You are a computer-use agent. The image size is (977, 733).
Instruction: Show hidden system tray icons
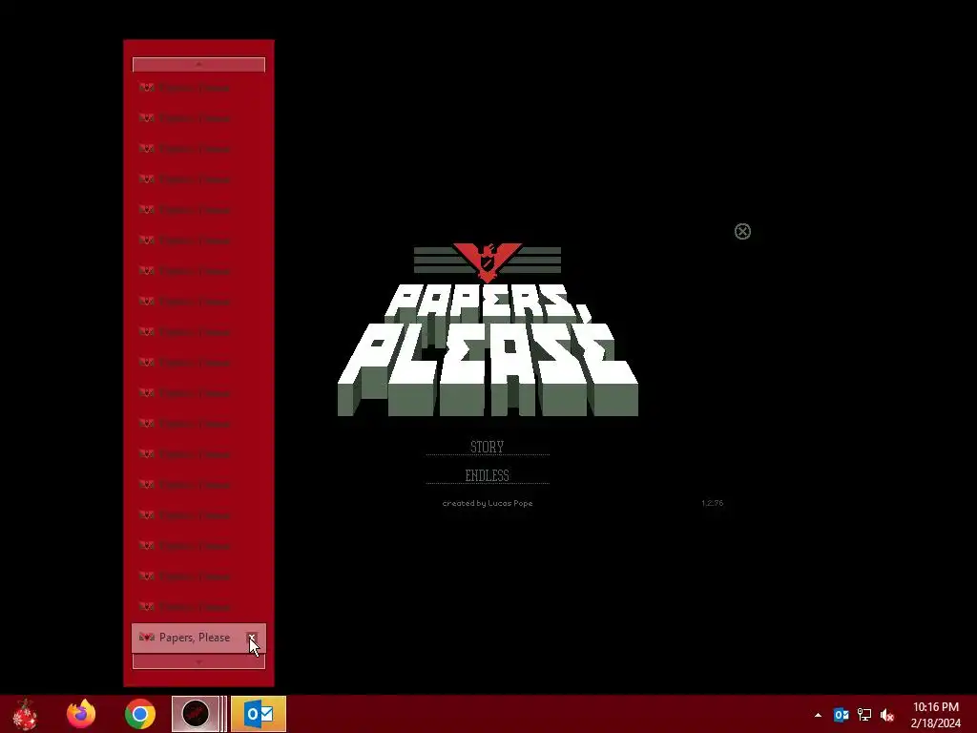click(818, 715)
